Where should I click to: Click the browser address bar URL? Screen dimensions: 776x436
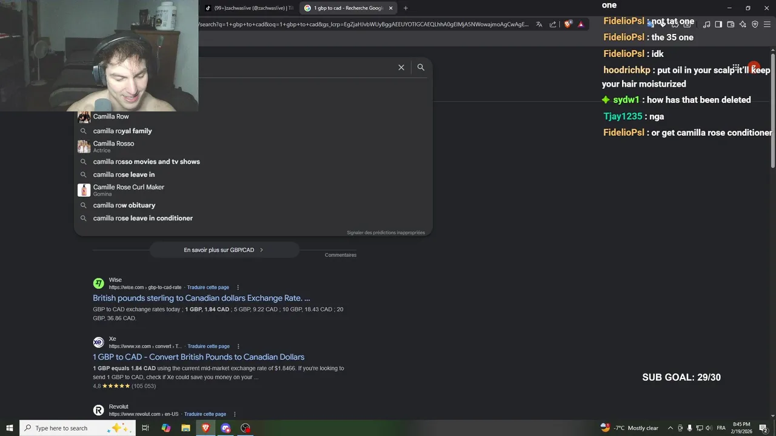click(x=364, y=24)
